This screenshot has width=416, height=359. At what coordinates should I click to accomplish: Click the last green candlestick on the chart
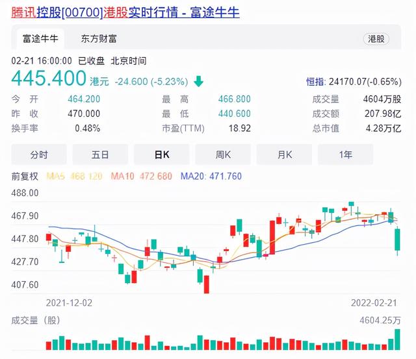coord(397,240)
